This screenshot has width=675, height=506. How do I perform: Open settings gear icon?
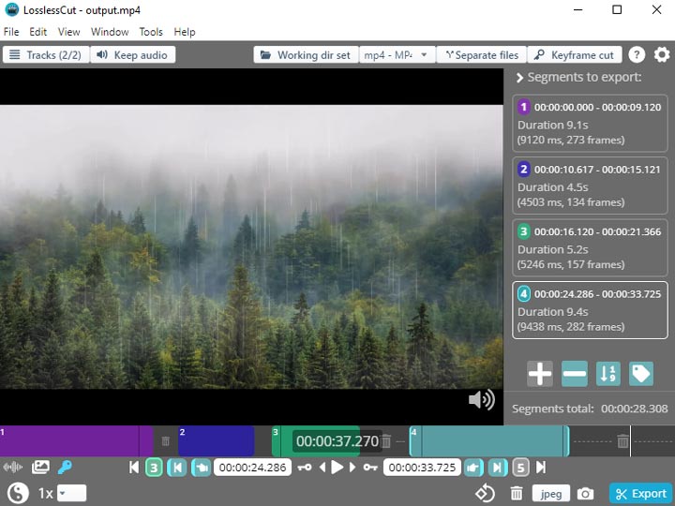(662, 55)
